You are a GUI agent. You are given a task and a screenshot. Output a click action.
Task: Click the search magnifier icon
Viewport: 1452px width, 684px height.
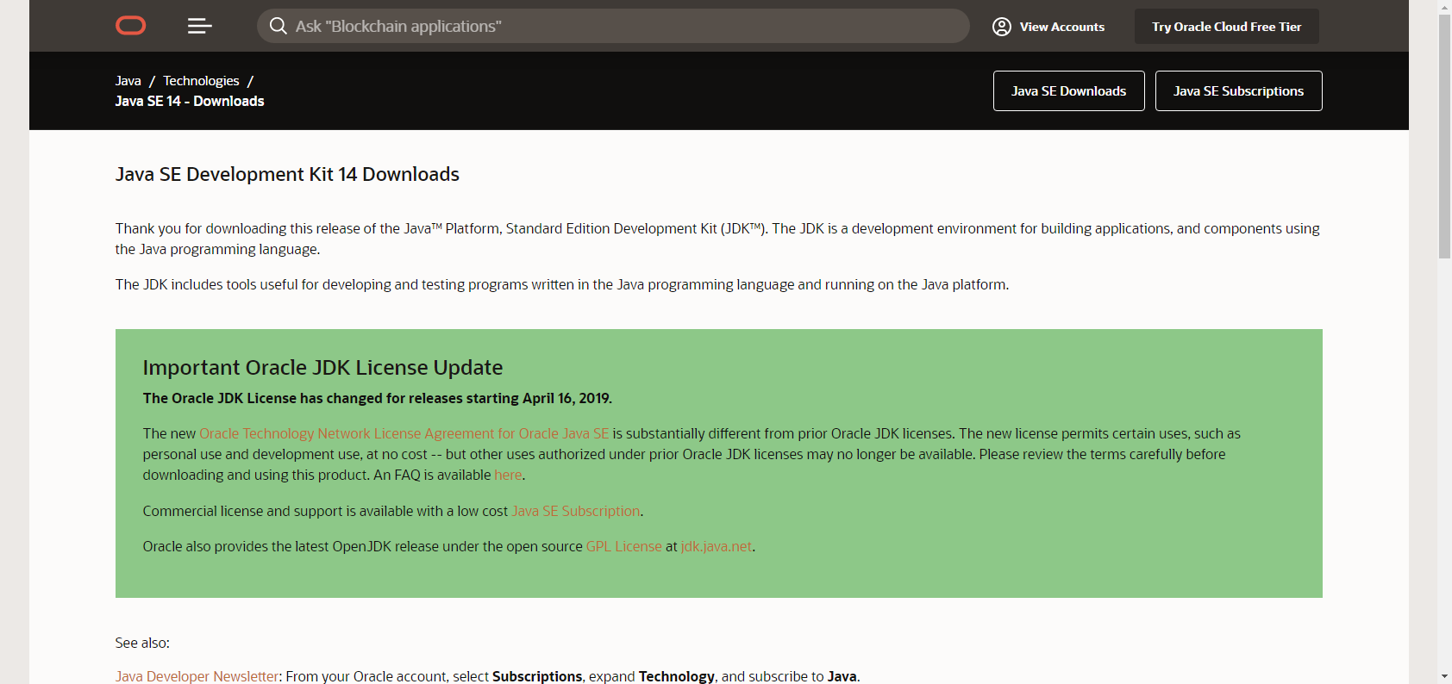coord(278,26)
